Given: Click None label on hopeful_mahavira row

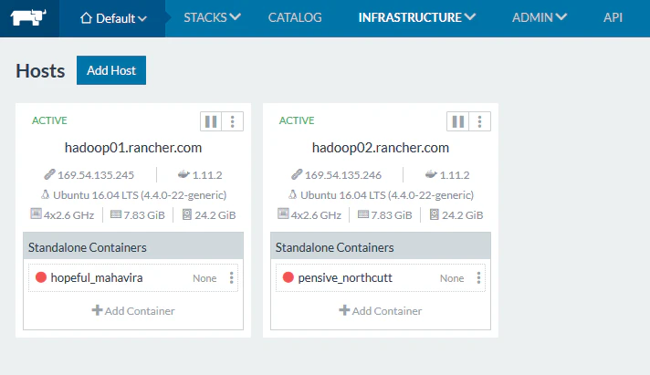Looking at the screenshot, I should click(204, 278).
